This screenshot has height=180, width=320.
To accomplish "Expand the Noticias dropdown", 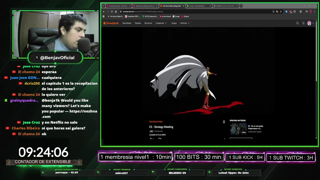I will coord(184,23).
